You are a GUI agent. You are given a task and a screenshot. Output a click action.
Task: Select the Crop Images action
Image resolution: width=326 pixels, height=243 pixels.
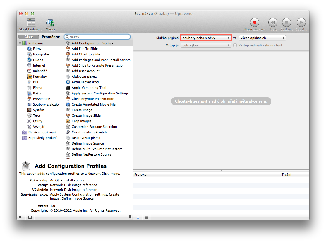coord(81,121)
